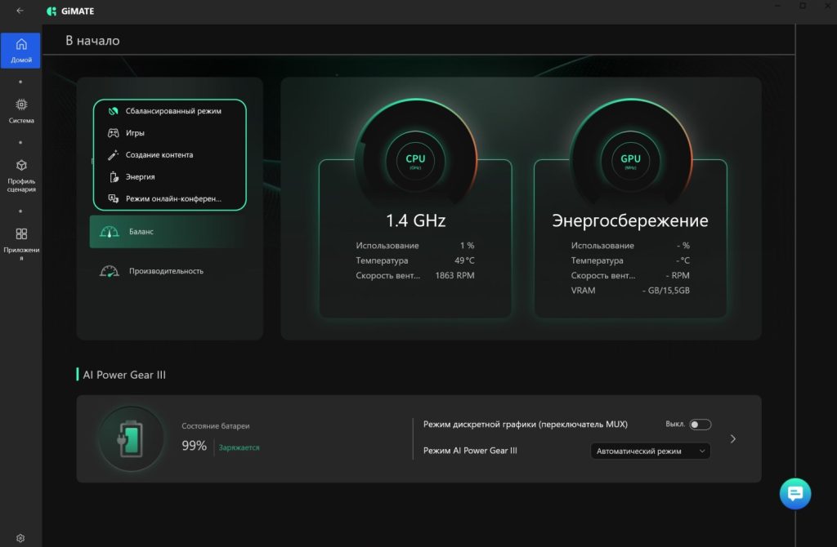837x547 pixels.
Task: Click the CPU gauge dial
Action: pyautogui.click(x=415, y=159)
